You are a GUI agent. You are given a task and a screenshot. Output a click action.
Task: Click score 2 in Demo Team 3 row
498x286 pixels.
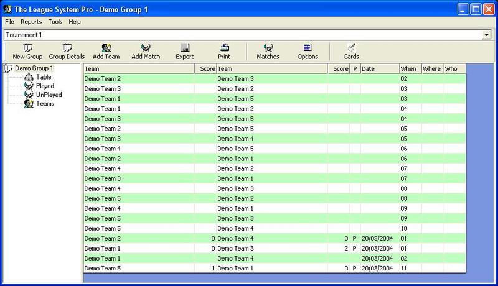346,249
